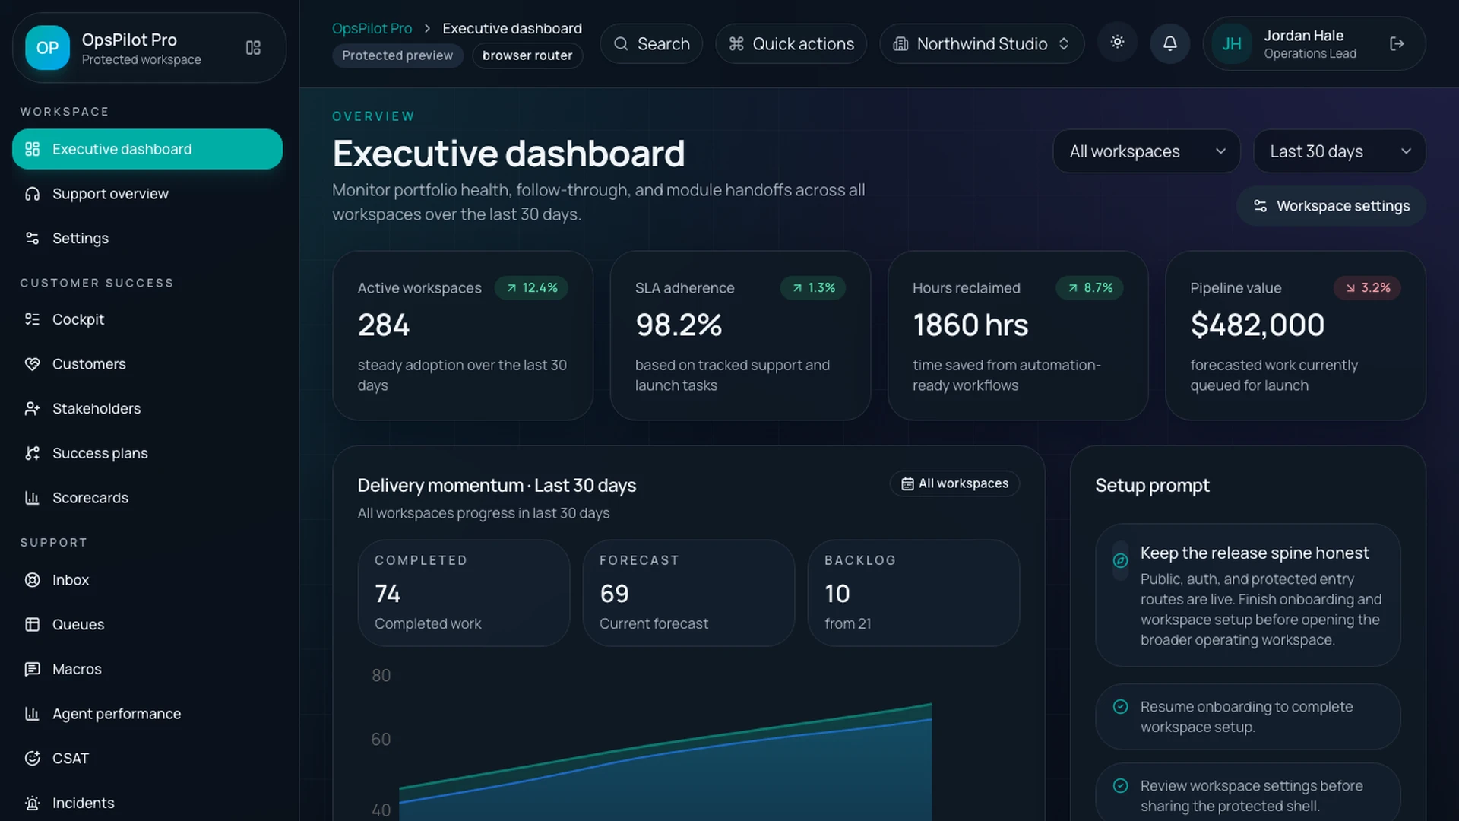Click the Protected preview badge

coord(397,55)
